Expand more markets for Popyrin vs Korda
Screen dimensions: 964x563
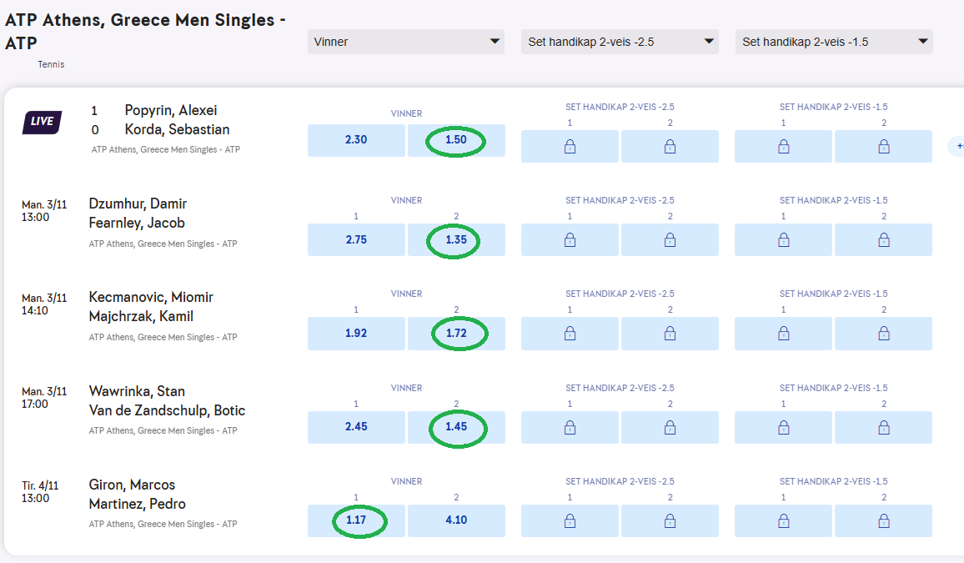pyautogui.click(x=957, y=146)
